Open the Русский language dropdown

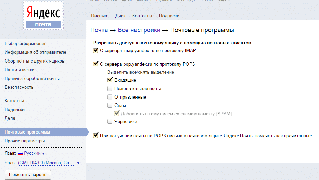click(x=32, y=153)
